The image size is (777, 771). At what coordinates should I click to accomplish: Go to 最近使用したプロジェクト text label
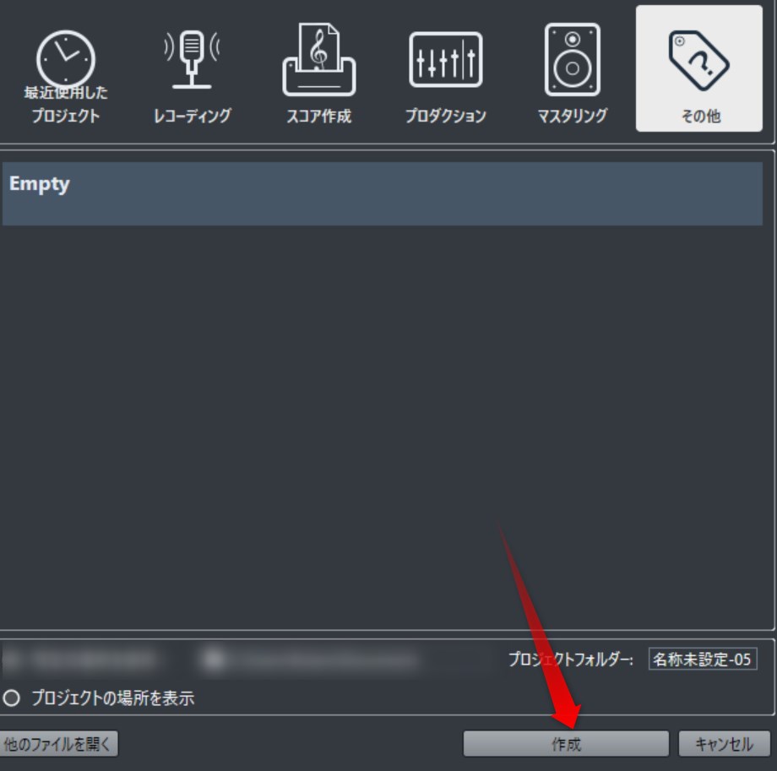point(65,104)
